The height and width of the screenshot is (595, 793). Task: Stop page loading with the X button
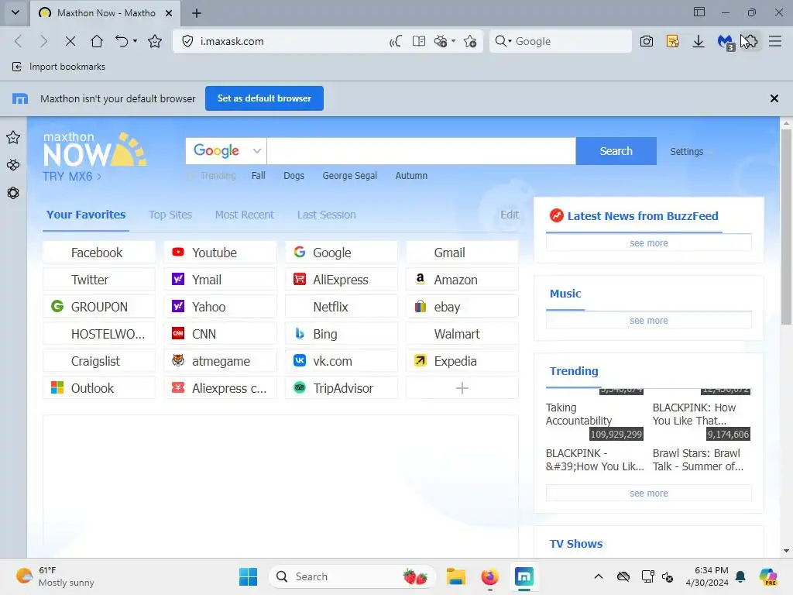[70, 41]
